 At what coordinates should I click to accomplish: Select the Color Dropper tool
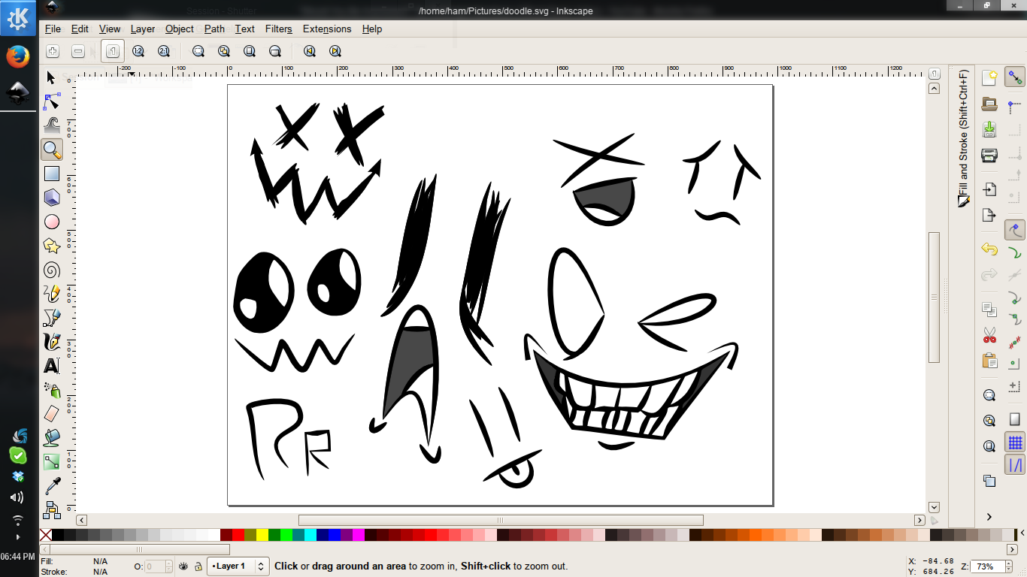(51, 485)
